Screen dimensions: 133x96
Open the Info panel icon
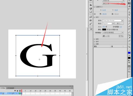(x=91, y=8)
